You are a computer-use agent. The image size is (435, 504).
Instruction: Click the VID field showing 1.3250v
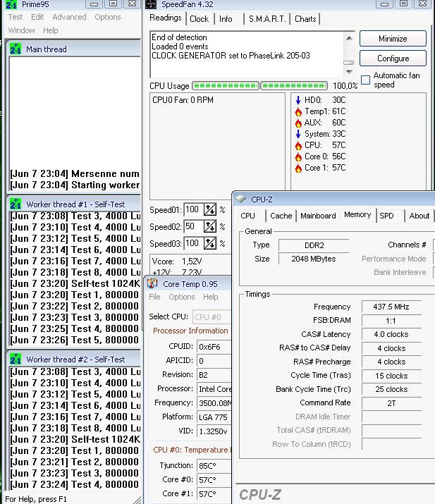tap(214, 431)
